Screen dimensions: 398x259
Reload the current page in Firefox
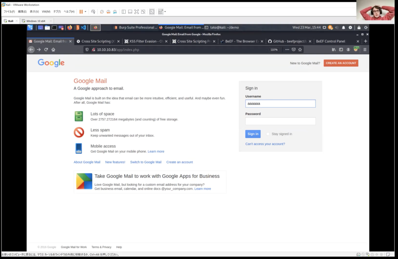pyautogui.click(x=46, y=50)
